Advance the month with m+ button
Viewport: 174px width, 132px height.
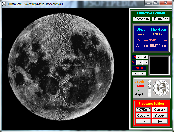139,62
